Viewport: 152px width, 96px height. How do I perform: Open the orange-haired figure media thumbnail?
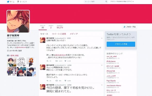tap(31, 62)
